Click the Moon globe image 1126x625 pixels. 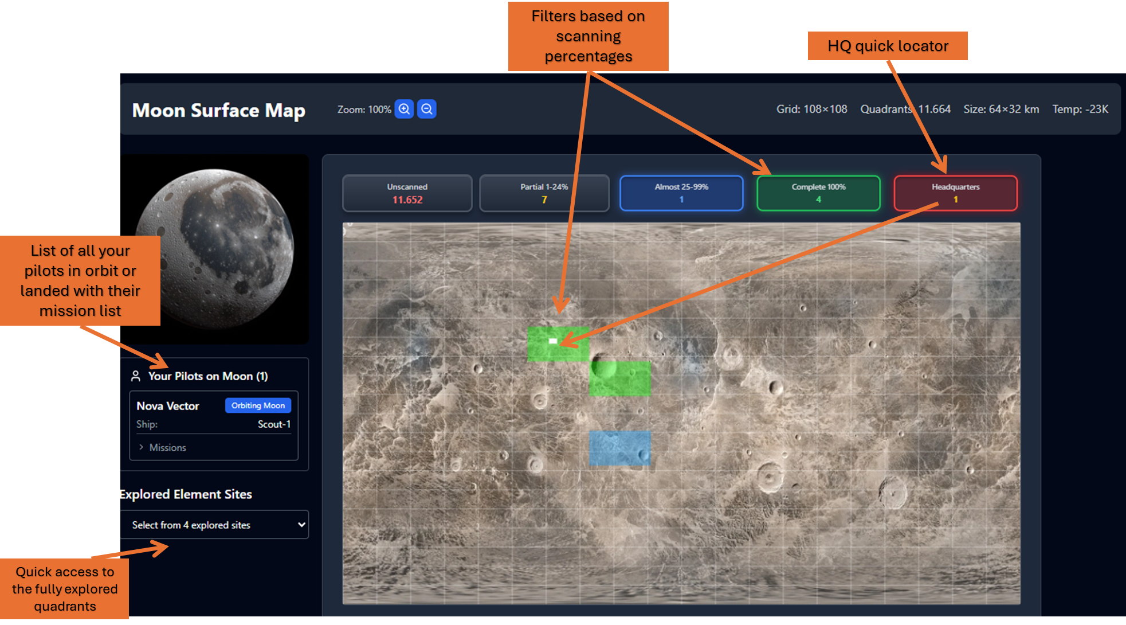[215, 248]
